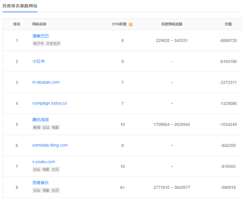Click the 社区 tag under v.youku.com
The height and width of the screenshot is (199, 243).
55,170
